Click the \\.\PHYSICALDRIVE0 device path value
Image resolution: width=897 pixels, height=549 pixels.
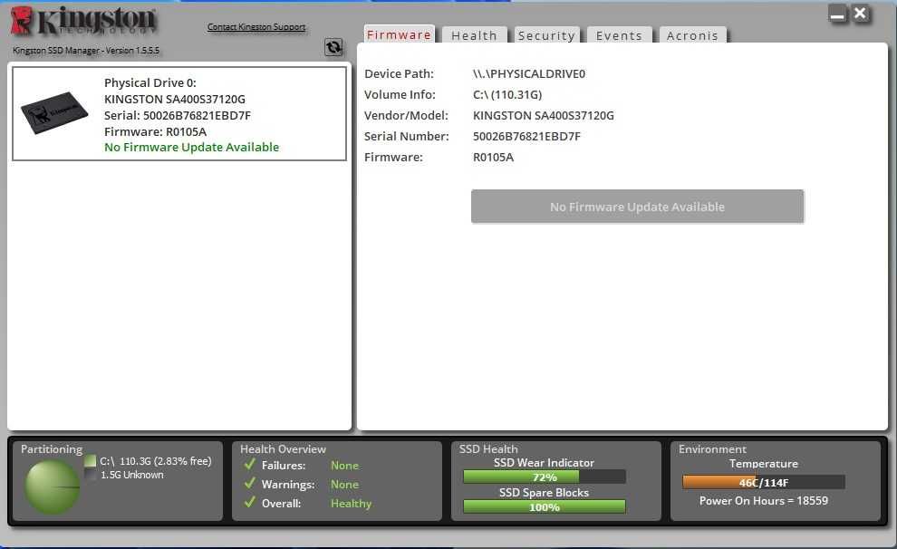click(x=529, y=73)
